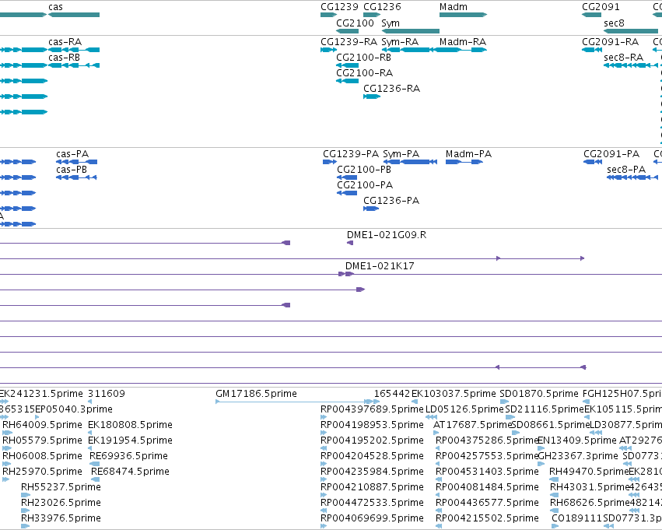Select the DME1-021G09.R feature label
Viewport: 662px width, 530px height.
387,235
